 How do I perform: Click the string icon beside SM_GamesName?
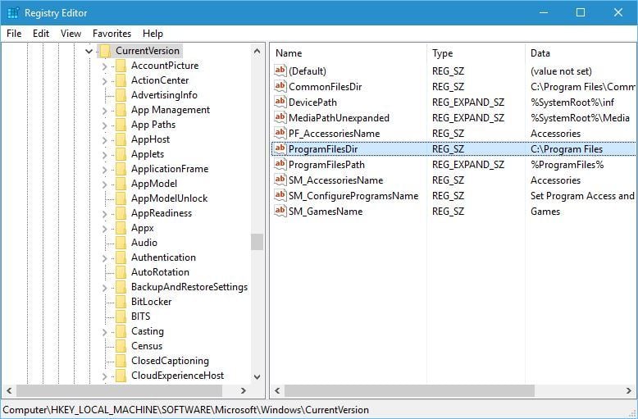tap(280, 211)
